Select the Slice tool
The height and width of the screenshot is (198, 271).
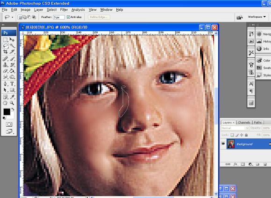point(12,52)
